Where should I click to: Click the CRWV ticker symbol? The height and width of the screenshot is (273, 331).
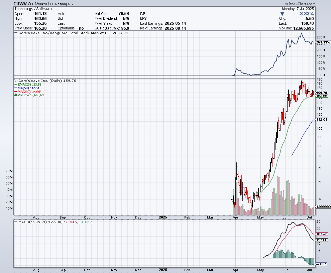20,4
